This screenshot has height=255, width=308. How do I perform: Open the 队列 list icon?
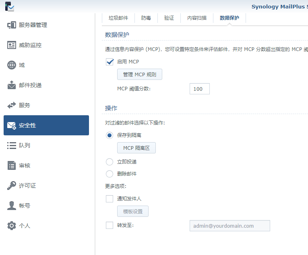pyautogui.click(x=12, y=145)
